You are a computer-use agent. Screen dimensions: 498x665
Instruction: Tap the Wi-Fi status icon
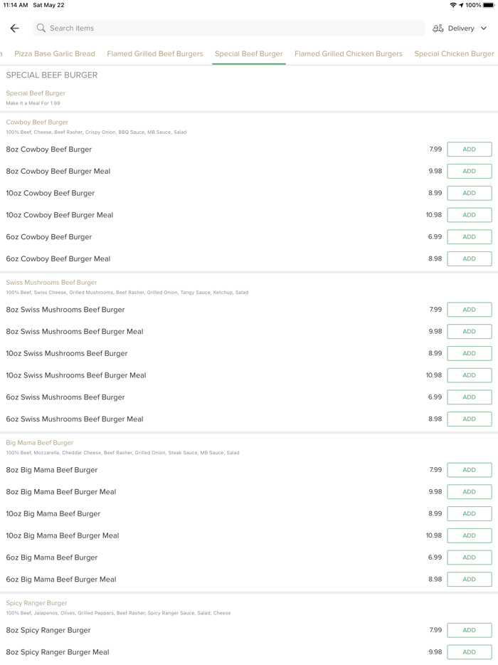453,5
